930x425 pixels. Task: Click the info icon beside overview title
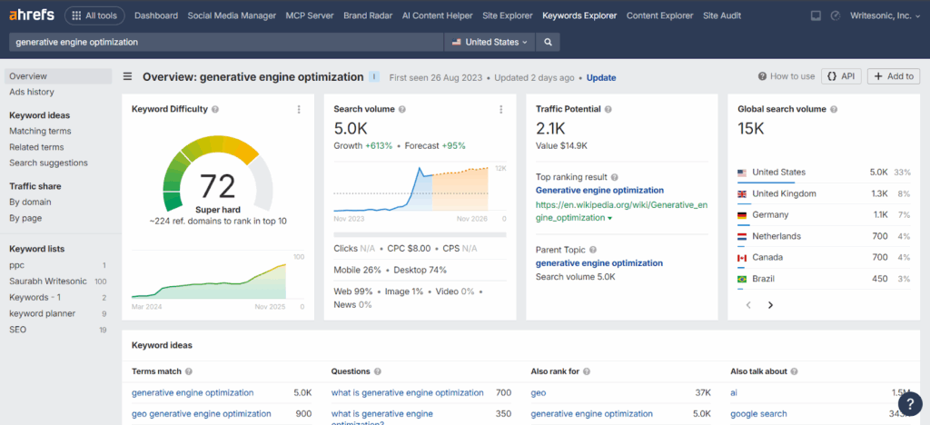[x=374, y=77]
